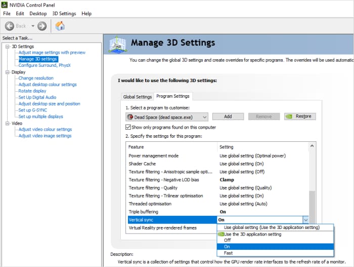Close the Vertical sync dropdown arrow
The width and height of the screenshot is (354, 267).
[x=305, y=220]
